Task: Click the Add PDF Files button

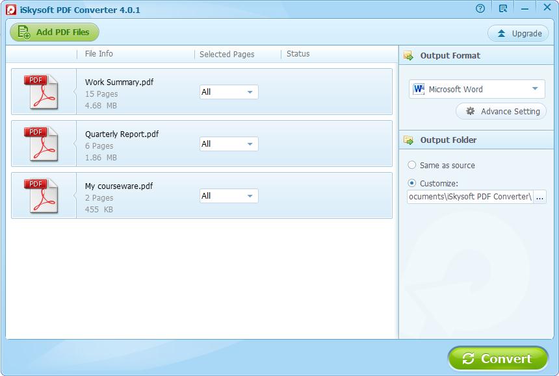Action: 55,32
